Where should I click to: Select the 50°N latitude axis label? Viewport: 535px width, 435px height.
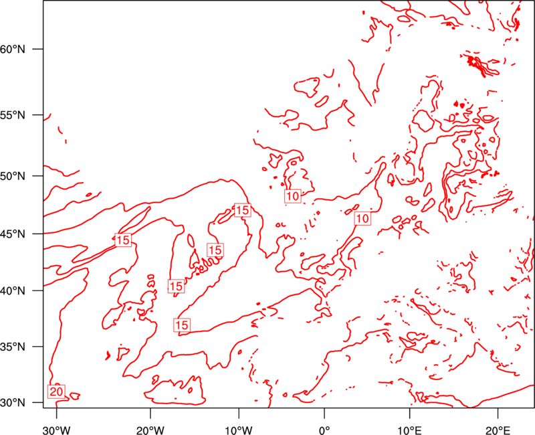(13, 176)
